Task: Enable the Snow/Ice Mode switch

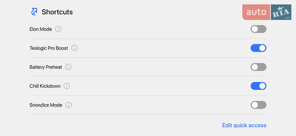Action: pos(258,105)
